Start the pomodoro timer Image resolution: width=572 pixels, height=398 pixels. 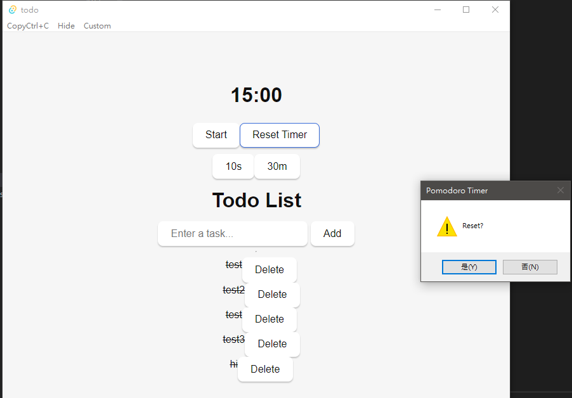216,135
